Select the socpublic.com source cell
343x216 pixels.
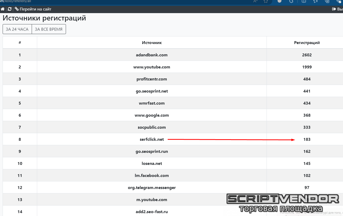[152, 127]
